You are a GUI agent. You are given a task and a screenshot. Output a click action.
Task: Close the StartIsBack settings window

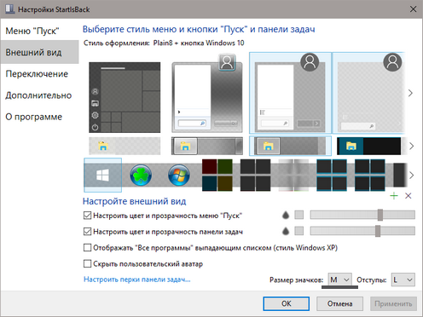(413, 9)
